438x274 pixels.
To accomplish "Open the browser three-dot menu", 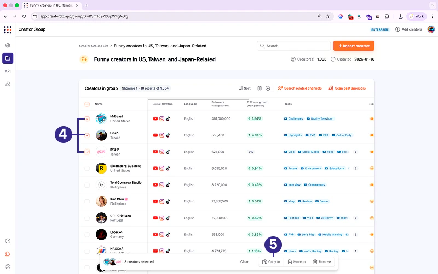I will 433,16.
